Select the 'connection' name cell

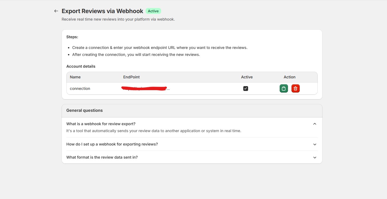(80, 89)
